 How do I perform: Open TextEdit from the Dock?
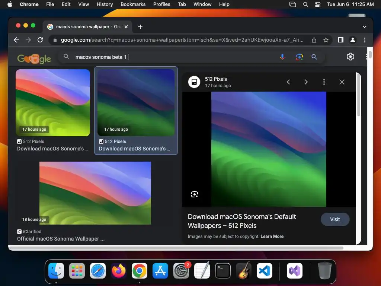click(x=202, y=271)
